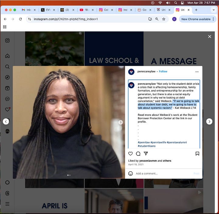Close the post overlay with X
The height and width of the screenshot is (214, 219).
pyautogui.click(x=210, y=37)
